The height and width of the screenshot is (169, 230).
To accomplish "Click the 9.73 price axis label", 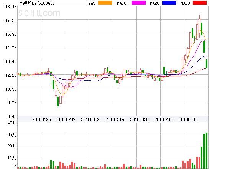I will pos(12,103).
